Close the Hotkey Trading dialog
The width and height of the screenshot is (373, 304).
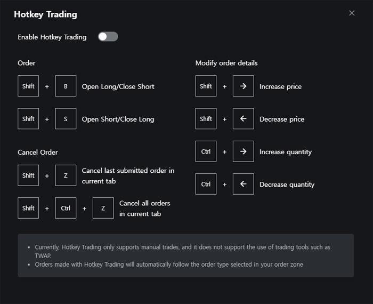tap(352, 13)
